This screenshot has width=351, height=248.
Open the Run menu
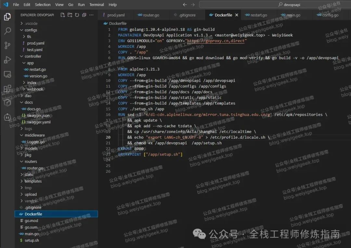(x=81, y=5)
